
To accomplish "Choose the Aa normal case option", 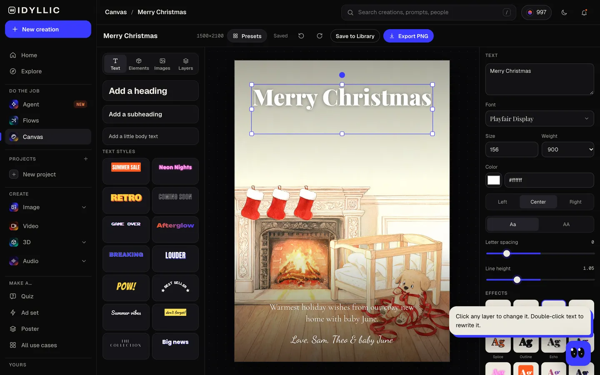I will pos(513,224).
